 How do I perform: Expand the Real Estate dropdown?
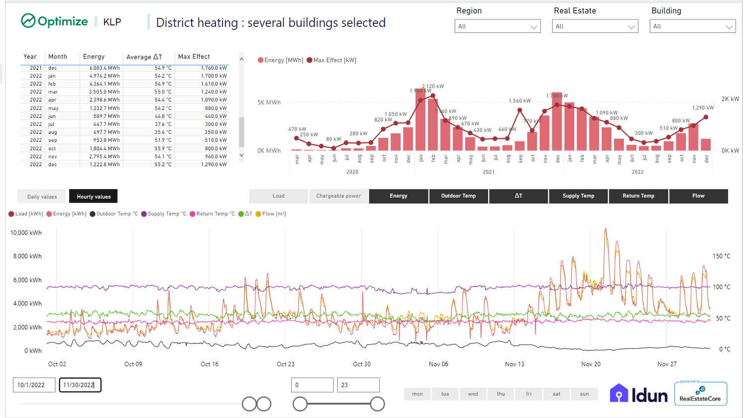click(595, 26)
